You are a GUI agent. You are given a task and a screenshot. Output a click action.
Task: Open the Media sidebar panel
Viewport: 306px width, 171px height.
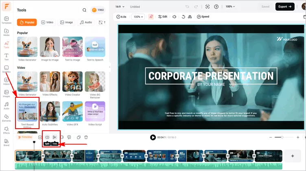click(6, 32)
